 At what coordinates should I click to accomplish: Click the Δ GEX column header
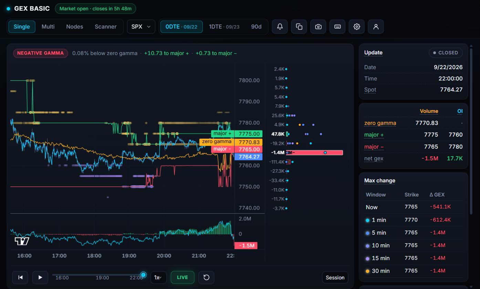tap(437, 195)
